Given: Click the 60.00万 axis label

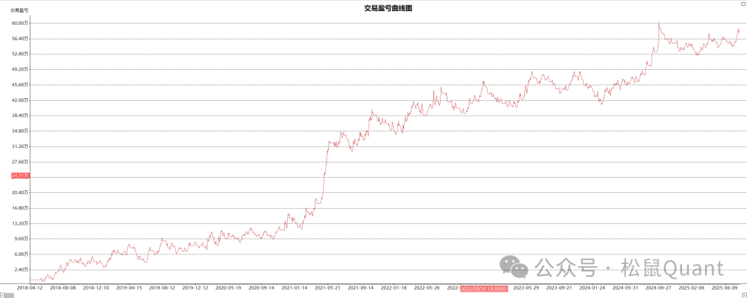Looking at the screenshot, I should [x=20, y=23].
